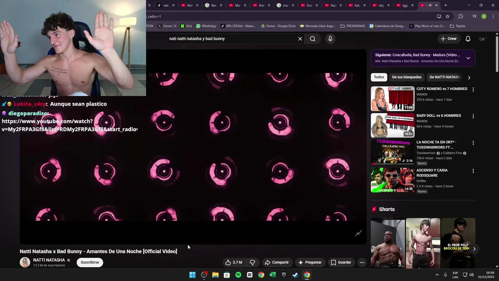Screen dimensions: 499x281
Task: Click the YouTube search magnifier button
Action: (313, 39)
